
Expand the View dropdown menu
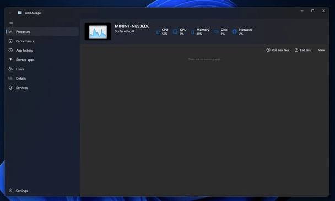coord(321,50)
